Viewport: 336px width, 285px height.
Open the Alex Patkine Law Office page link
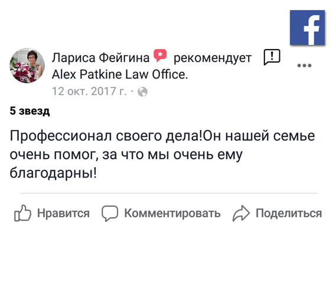pos(120,75)
